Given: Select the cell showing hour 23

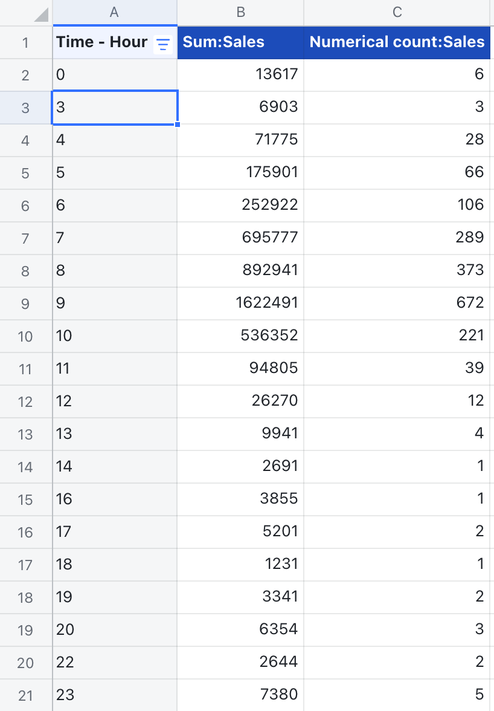Looking at the screenshot, I should pyautogui.click(x=115, y=695).
